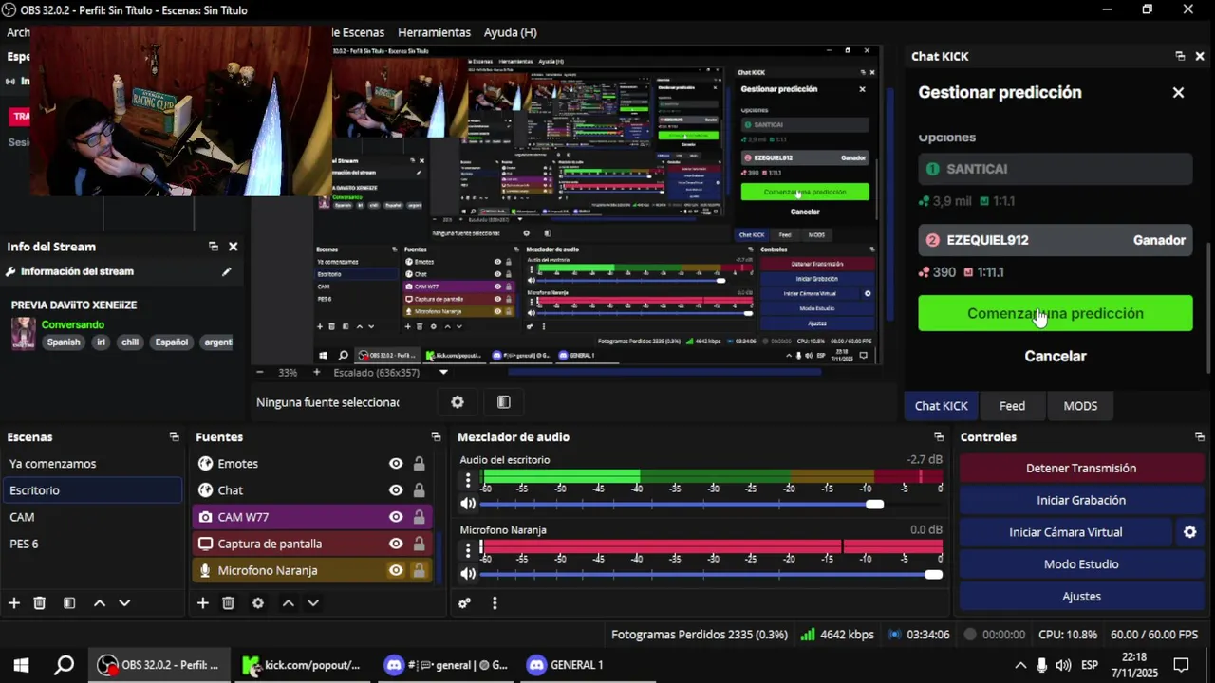Hide the Chat source
The image size is (1215, 683).
click(x=396, y=490)
